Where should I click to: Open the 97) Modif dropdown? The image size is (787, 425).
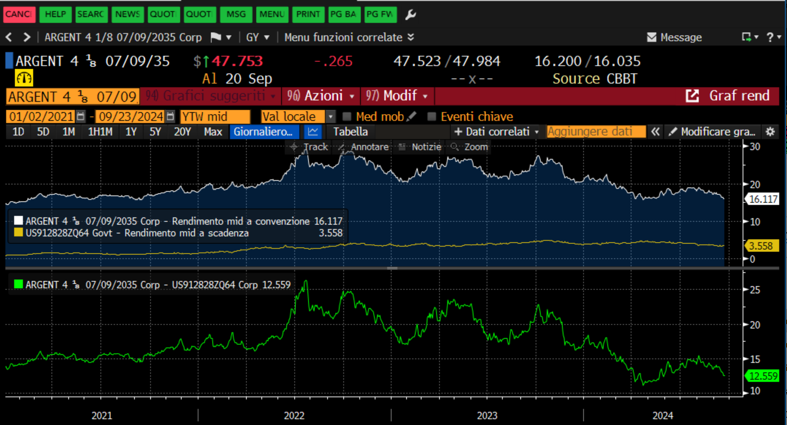(x=397, y=96)
